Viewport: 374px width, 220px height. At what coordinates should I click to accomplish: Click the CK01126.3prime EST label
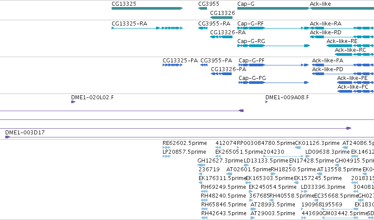[x=317, y=143]
